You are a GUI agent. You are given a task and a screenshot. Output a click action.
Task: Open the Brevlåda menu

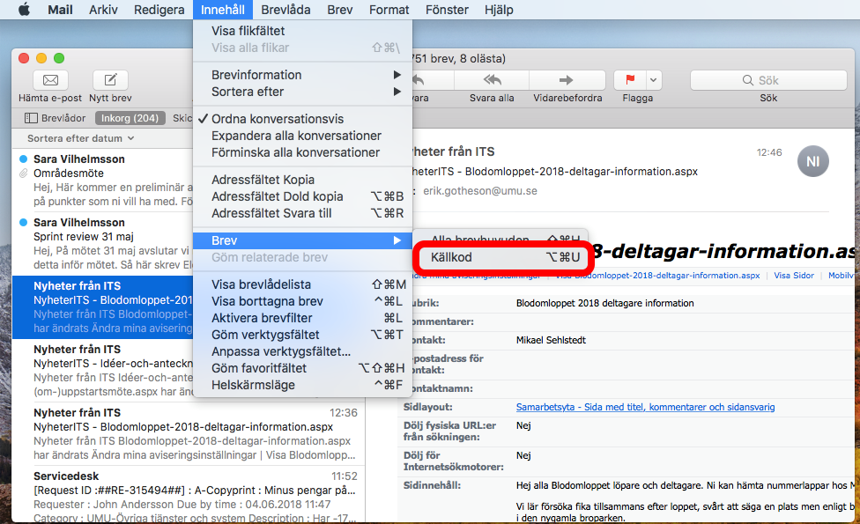coord(285,10)
